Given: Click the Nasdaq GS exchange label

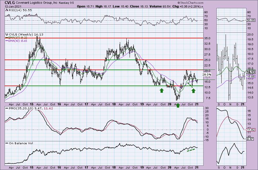Looking at the screenshot, I should [66, 3].
